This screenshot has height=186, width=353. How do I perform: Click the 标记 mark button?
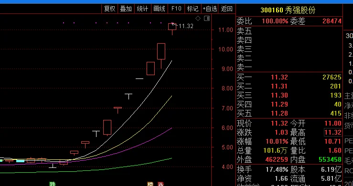[193, 9]
